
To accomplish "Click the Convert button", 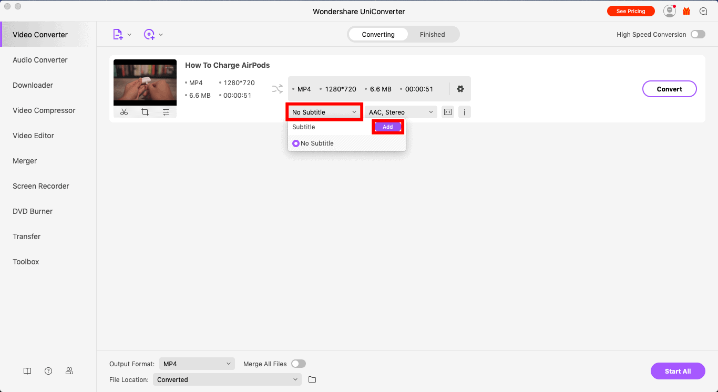I will (x=669, y=89).
